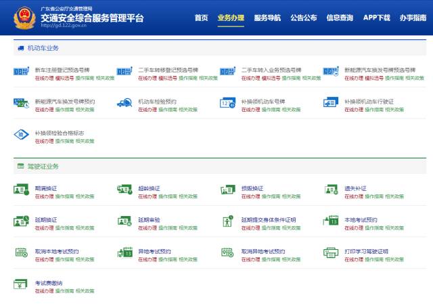Click the 延期提交身体条件证明 icon
This screenshot has width=433, height=304.
(x=227, y=221)
